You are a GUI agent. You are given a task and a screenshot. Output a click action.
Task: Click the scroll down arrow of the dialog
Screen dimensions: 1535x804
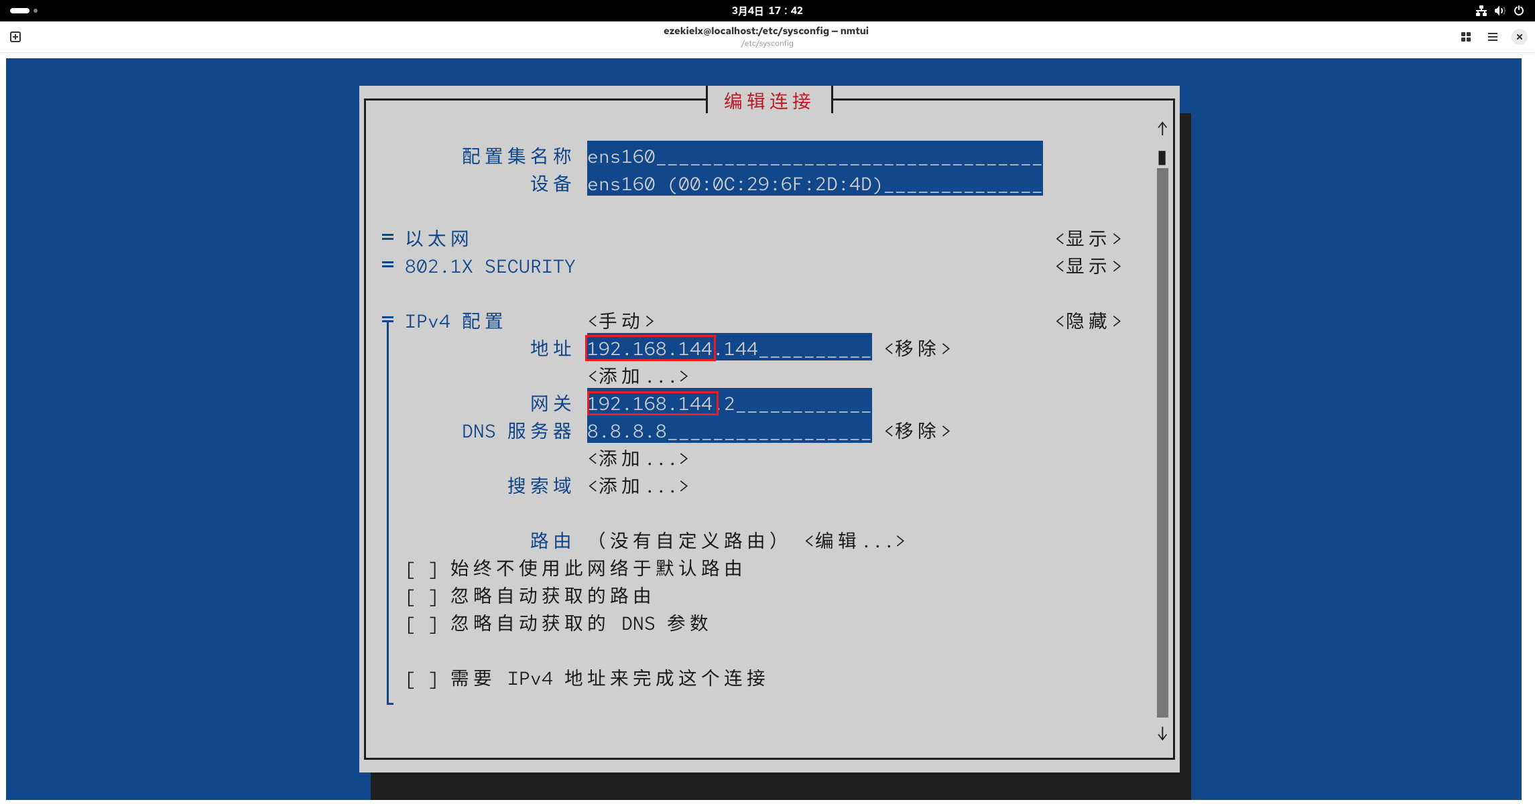click(x=1162, y=734)
